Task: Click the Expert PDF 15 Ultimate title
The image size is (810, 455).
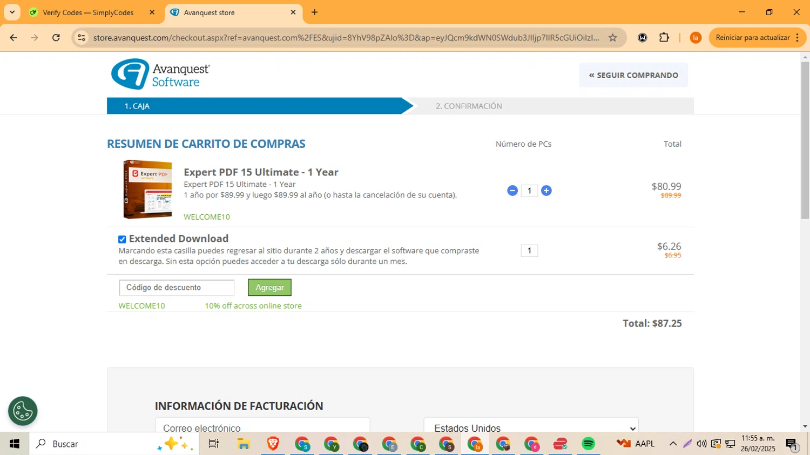Action: (261, 172)
